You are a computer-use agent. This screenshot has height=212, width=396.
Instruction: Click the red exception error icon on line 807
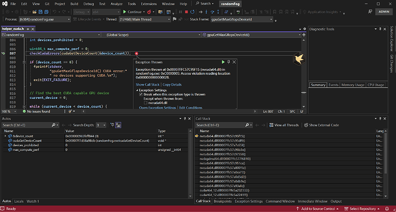[x=137, y=53]
